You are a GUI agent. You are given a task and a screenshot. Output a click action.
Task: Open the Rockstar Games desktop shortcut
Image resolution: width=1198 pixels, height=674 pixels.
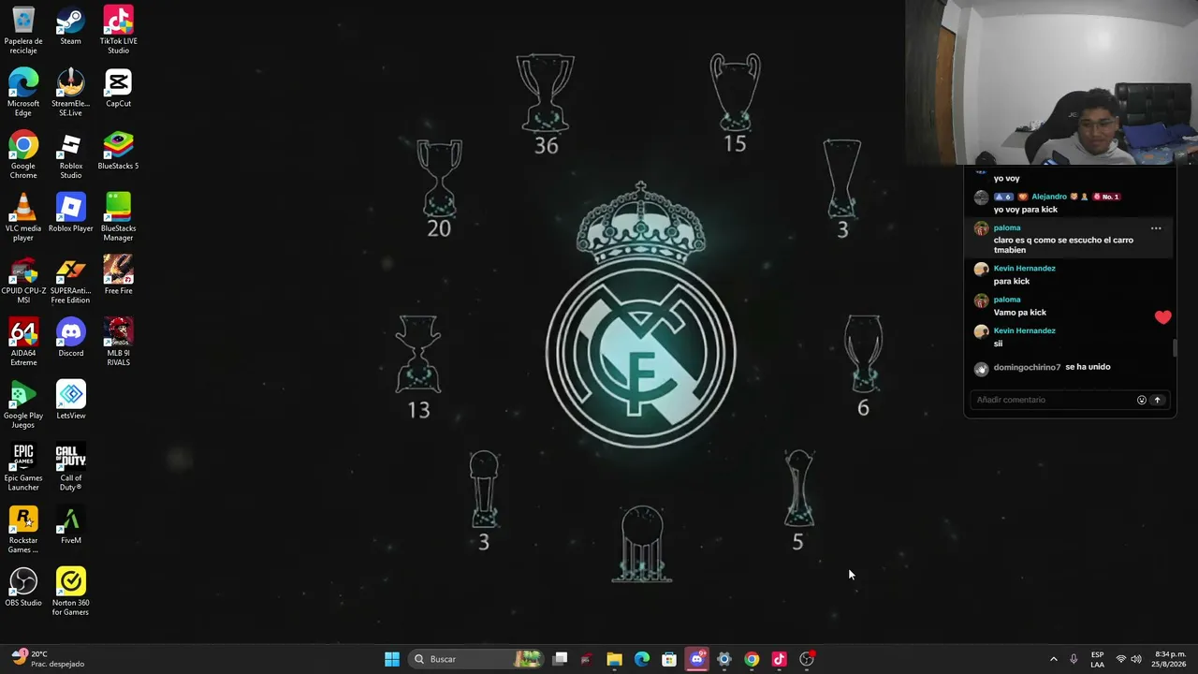pos(23,531)
